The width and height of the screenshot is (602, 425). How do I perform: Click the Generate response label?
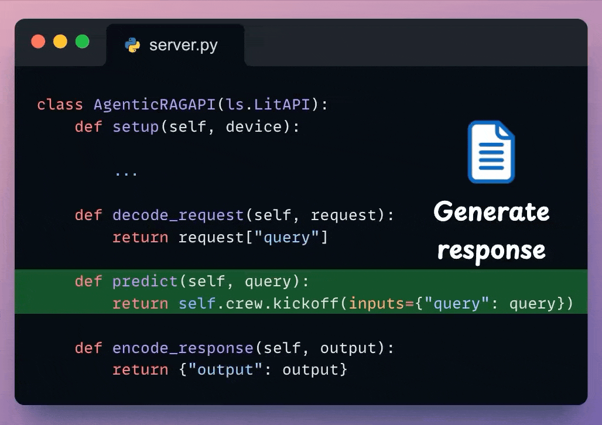point(491,230)
